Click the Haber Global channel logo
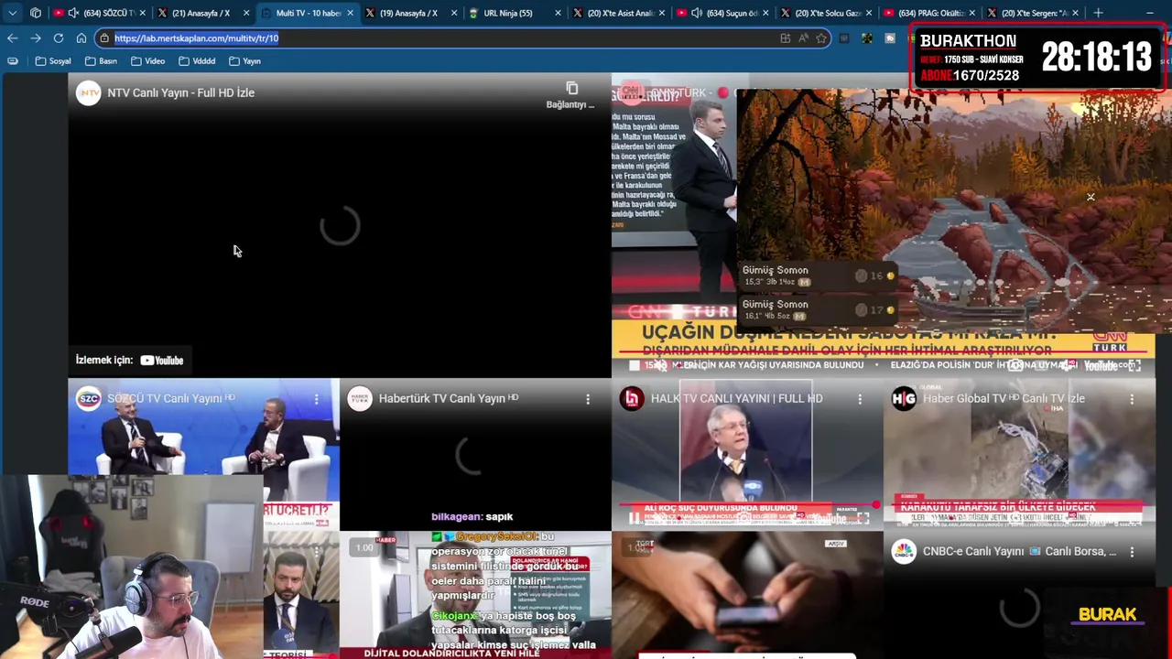 point(904,398)
